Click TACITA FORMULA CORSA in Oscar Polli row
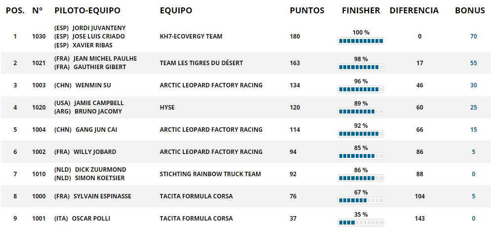Image resolution: width=491 pixels, height=227 pixels. click(x=196, y=219)
